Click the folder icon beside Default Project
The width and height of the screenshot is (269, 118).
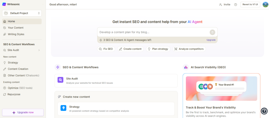6,13
